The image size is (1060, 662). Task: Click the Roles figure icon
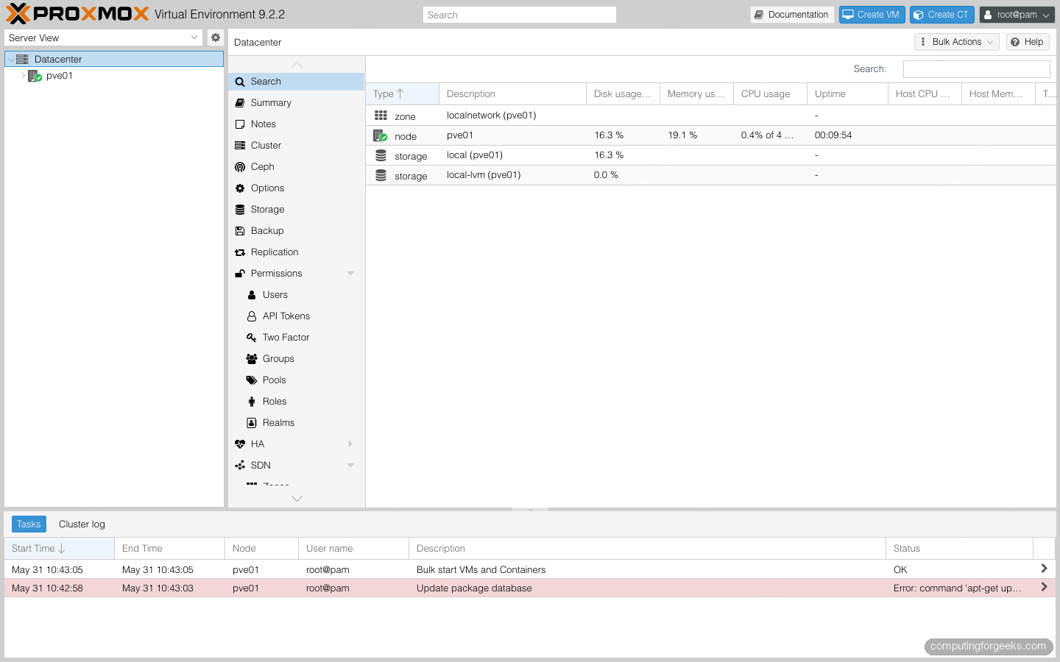click(252, 402)
